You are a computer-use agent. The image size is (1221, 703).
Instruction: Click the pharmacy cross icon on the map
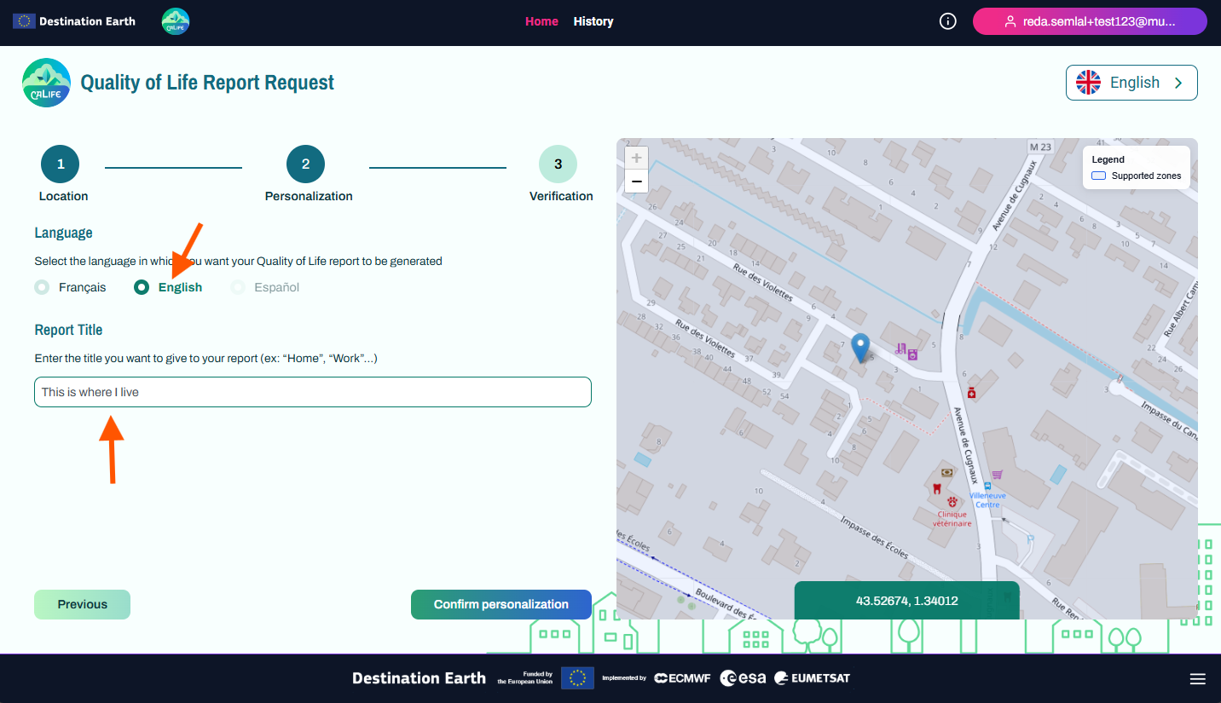pyautogui.click(x=972, y=392)
